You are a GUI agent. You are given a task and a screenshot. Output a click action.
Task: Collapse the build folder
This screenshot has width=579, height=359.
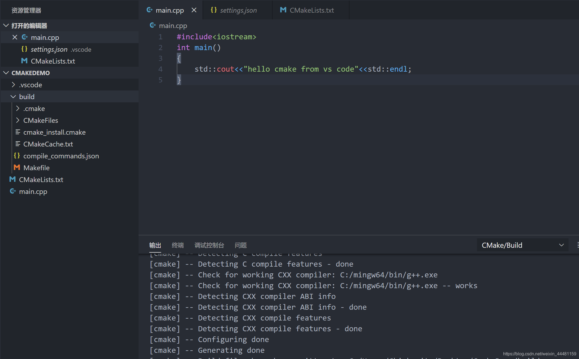(x=69, y=97)
